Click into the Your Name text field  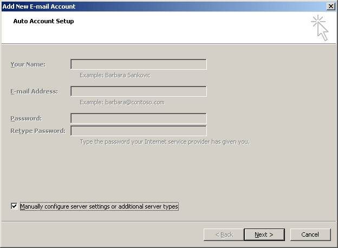(x=138, y=64)
